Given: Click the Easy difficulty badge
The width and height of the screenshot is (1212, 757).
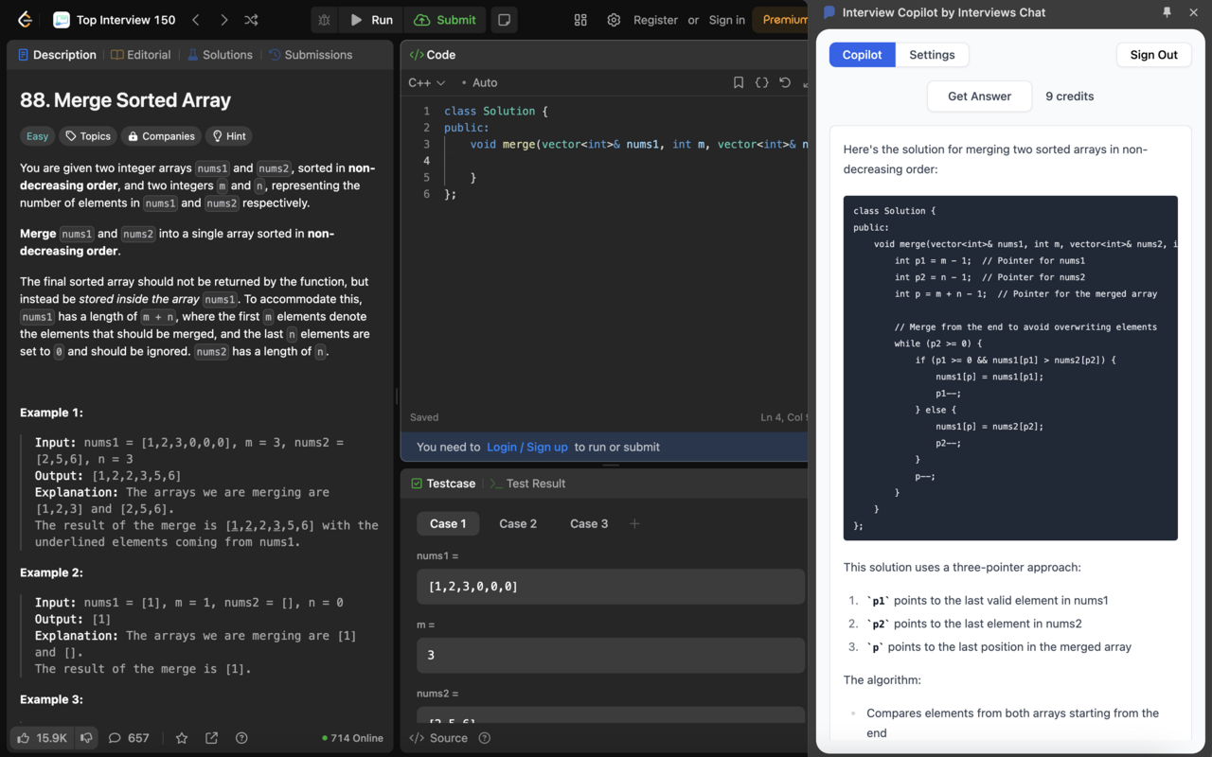Looking at the screenshot, I should [37, 136].
